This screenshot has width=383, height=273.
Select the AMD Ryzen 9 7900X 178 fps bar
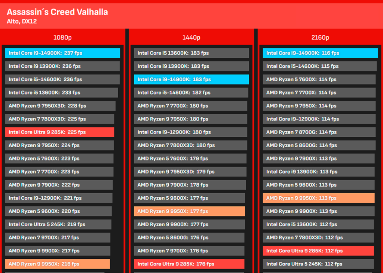190,185
